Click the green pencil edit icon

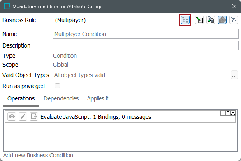(199, 20)
